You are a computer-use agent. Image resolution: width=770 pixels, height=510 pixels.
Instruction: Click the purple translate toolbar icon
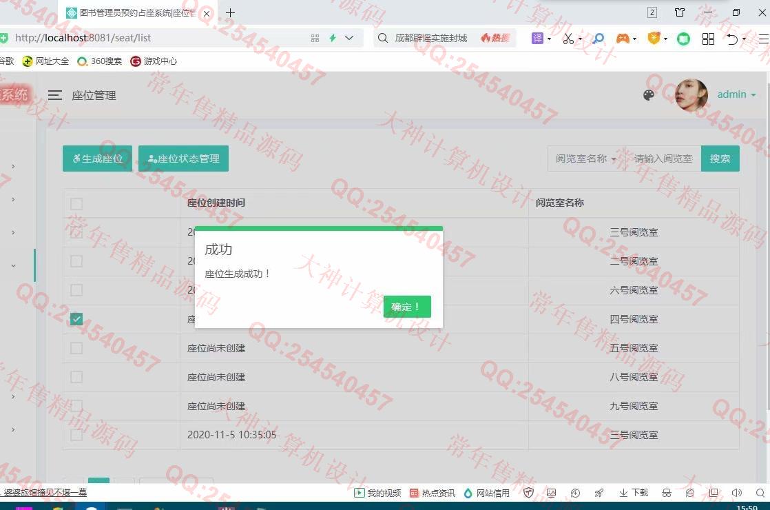click(537, 38)
